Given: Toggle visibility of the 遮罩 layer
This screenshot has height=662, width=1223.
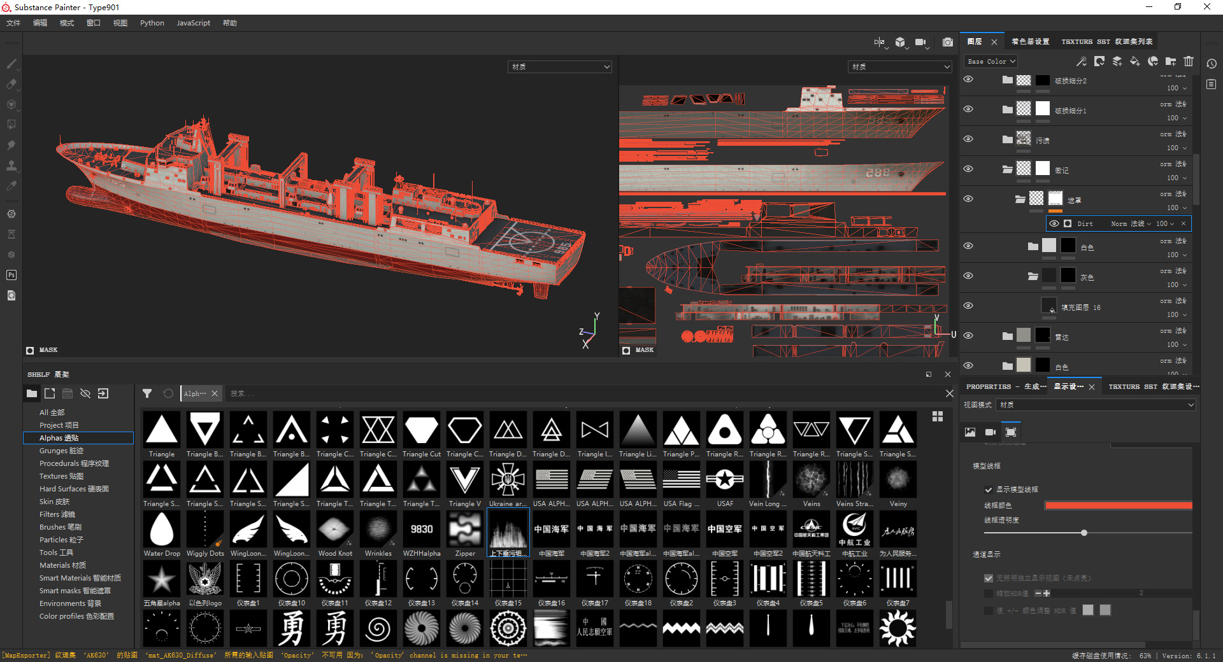Looking at the screenshot, I should coord(968,199).
